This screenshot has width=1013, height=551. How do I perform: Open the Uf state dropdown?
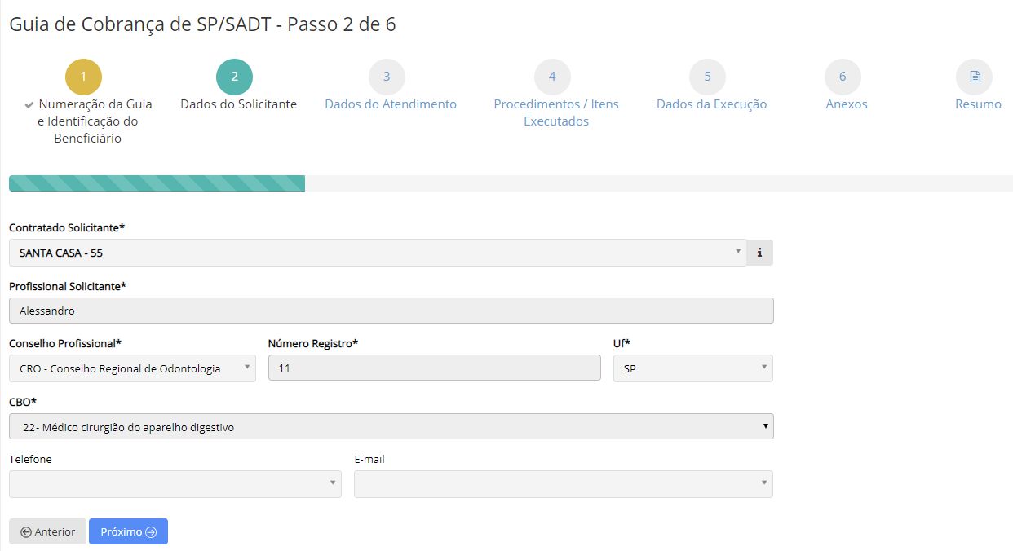click(x=693, y=368)
